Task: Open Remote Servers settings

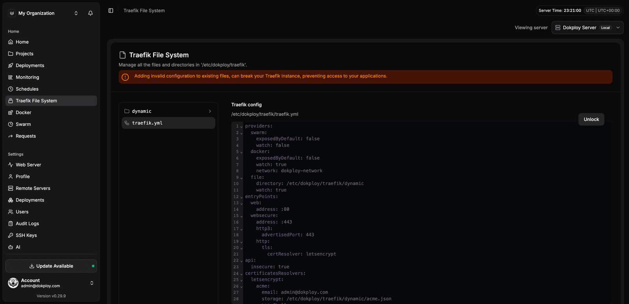Action: (x=51, y=188)
